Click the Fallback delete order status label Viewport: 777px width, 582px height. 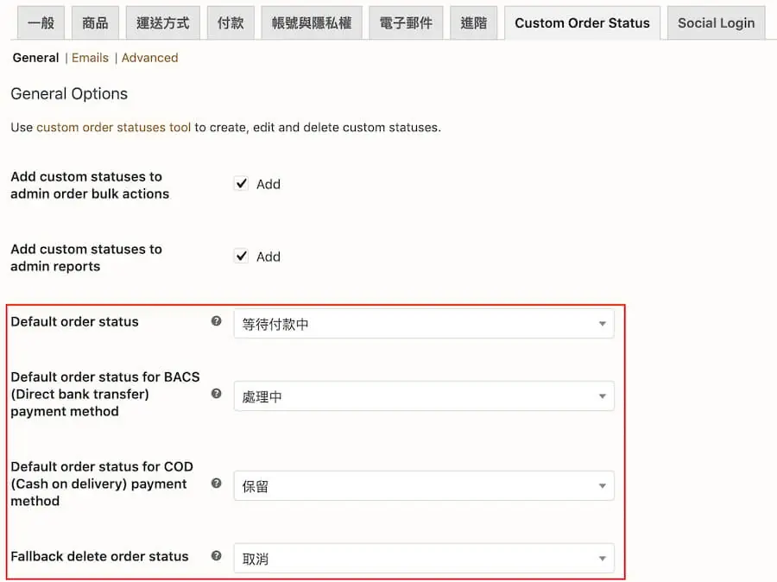coord(99,556)
